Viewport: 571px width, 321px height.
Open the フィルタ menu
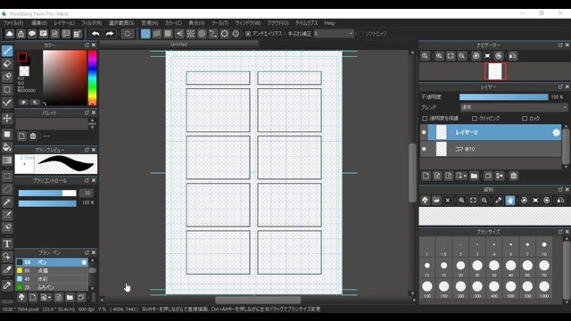pos(91,23)
